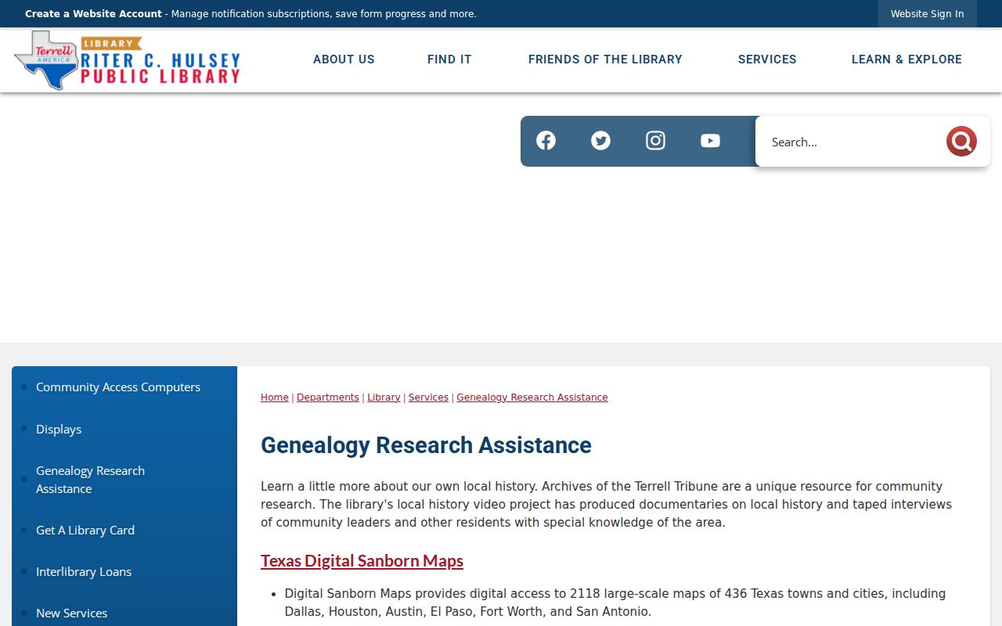Open the YouTube play icon
This screenshot has width=1002, height=626.
(710, 141)
